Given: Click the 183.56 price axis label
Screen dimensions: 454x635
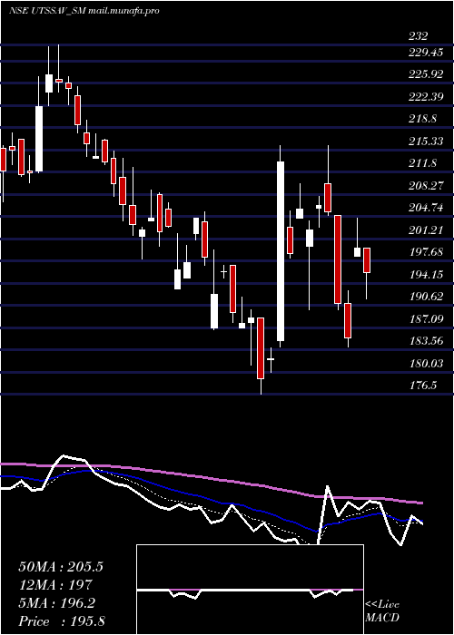Looking at the screenshot, I should click(426, 340).
